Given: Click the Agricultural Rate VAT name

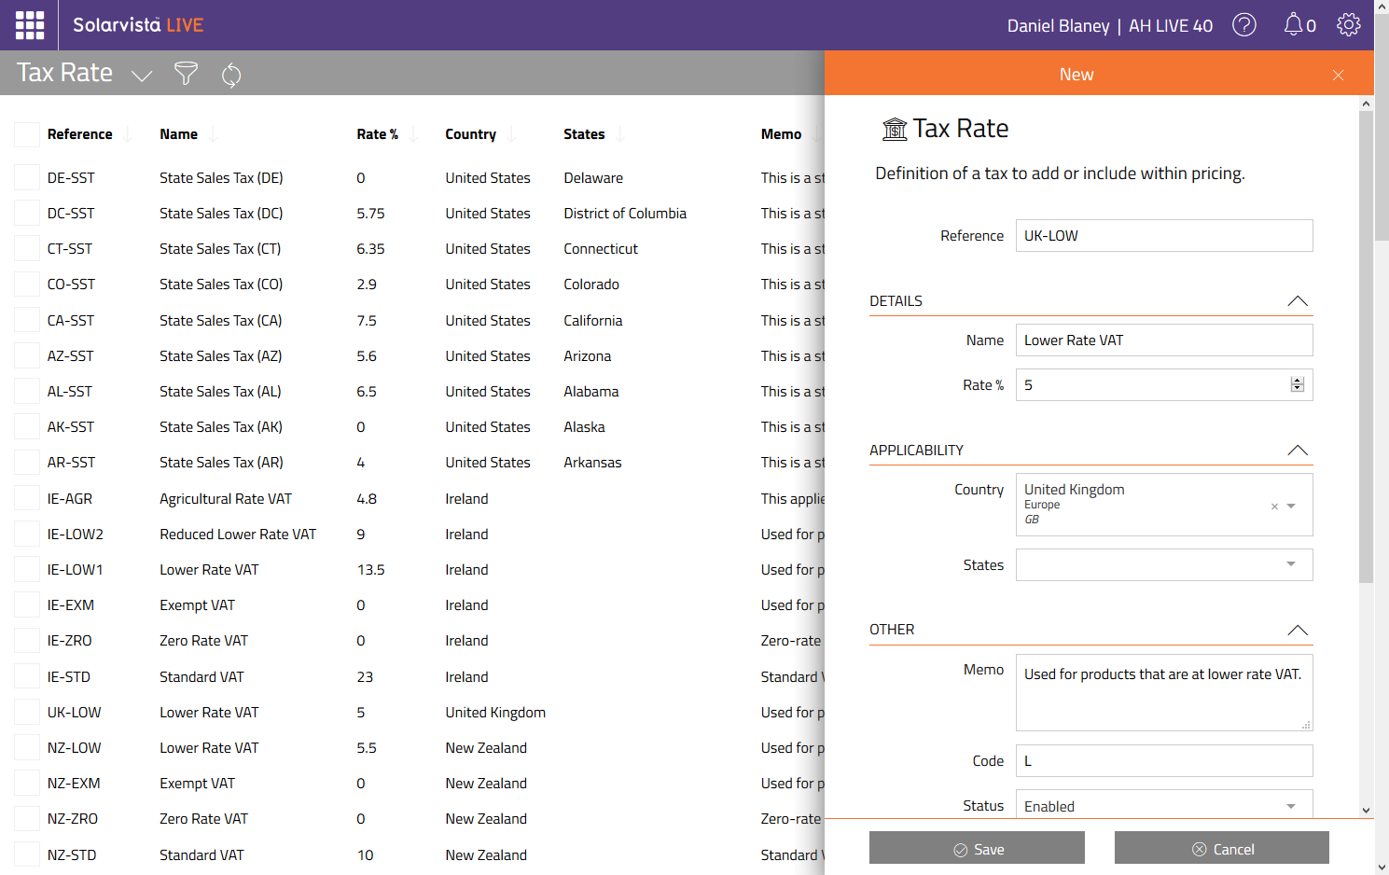Looking at the screenshot, I should (x=225, y=498).
